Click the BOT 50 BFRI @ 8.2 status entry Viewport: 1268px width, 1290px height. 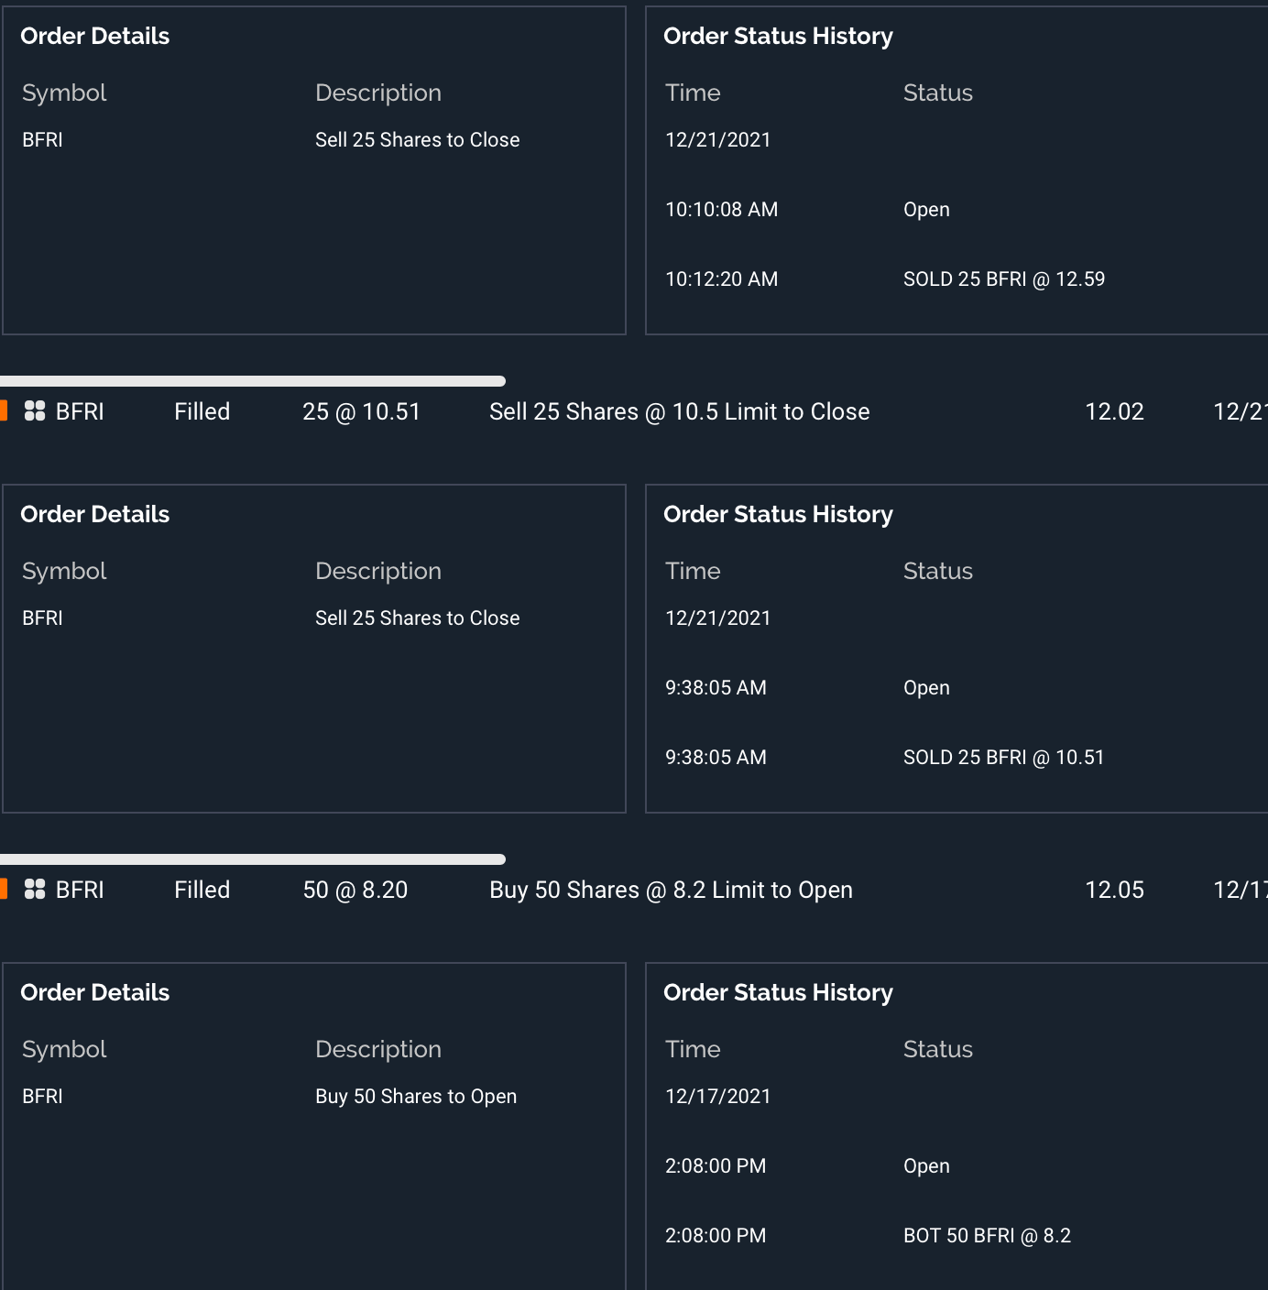pos(987,1236)
